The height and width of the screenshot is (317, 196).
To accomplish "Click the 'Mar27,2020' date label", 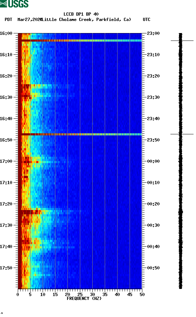I will pos(29,20).
